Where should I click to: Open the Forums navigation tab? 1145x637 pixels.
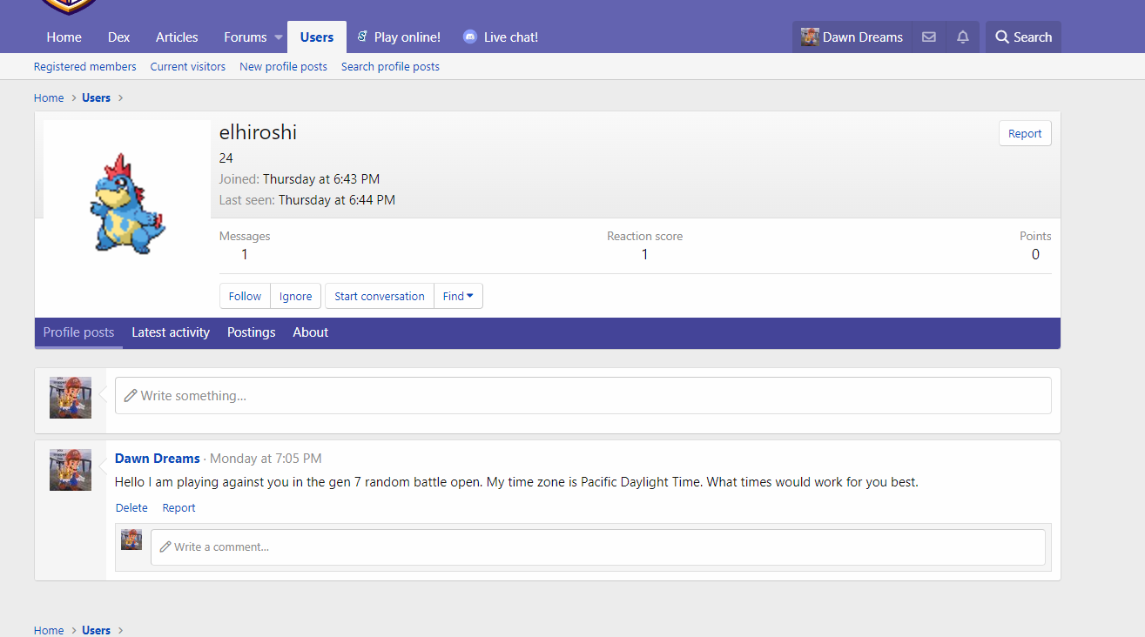(x=246, y=37)
